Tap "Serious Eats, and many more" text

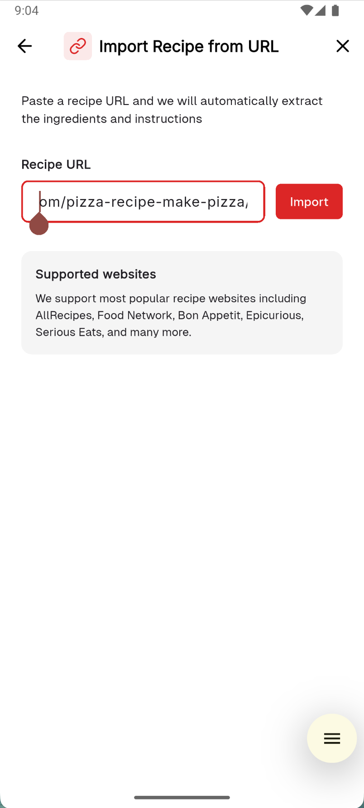point(114,332)
